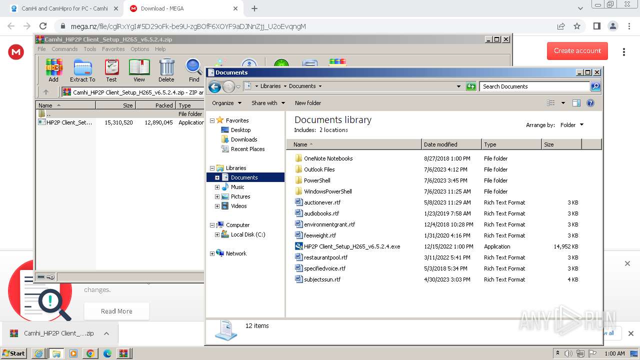Open the Arrange by Folder dropdown
Viewport: 640px width, 360px height.
[x=571, y=125]
